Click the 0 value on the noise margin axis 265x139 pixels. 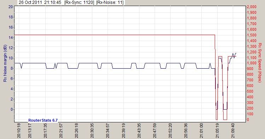click(x=11, y=109)
